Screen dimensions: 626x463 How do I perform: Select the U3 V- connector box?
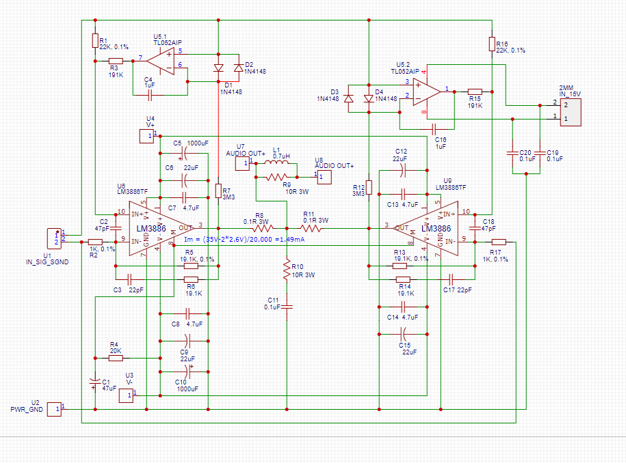pos(126,395)
